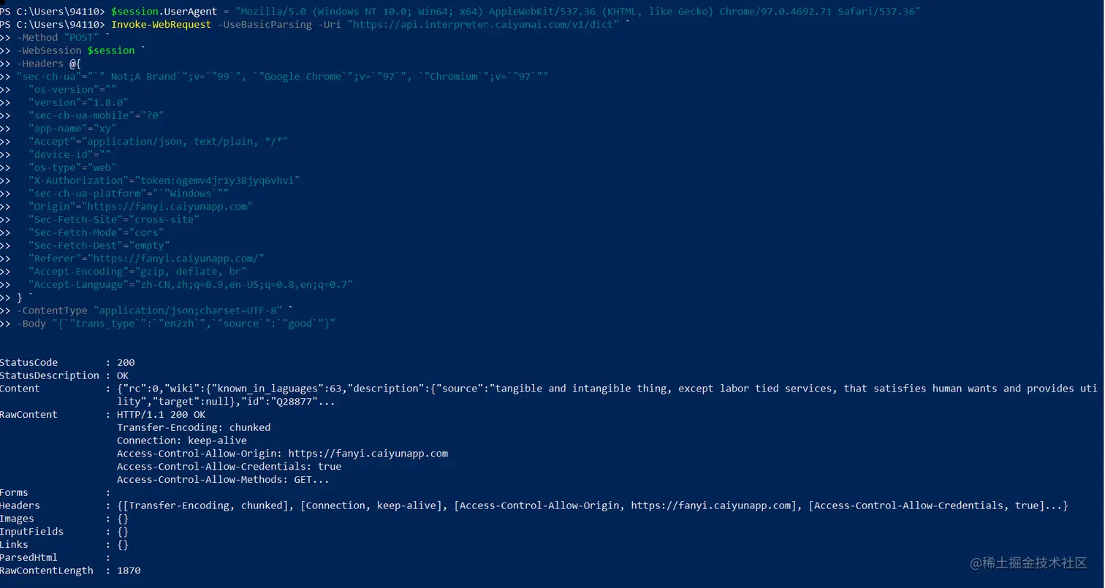Viewport: 1105px width, 588px height.
Task: Click the -ContentType application/json value
Action: tap(188, 310)
